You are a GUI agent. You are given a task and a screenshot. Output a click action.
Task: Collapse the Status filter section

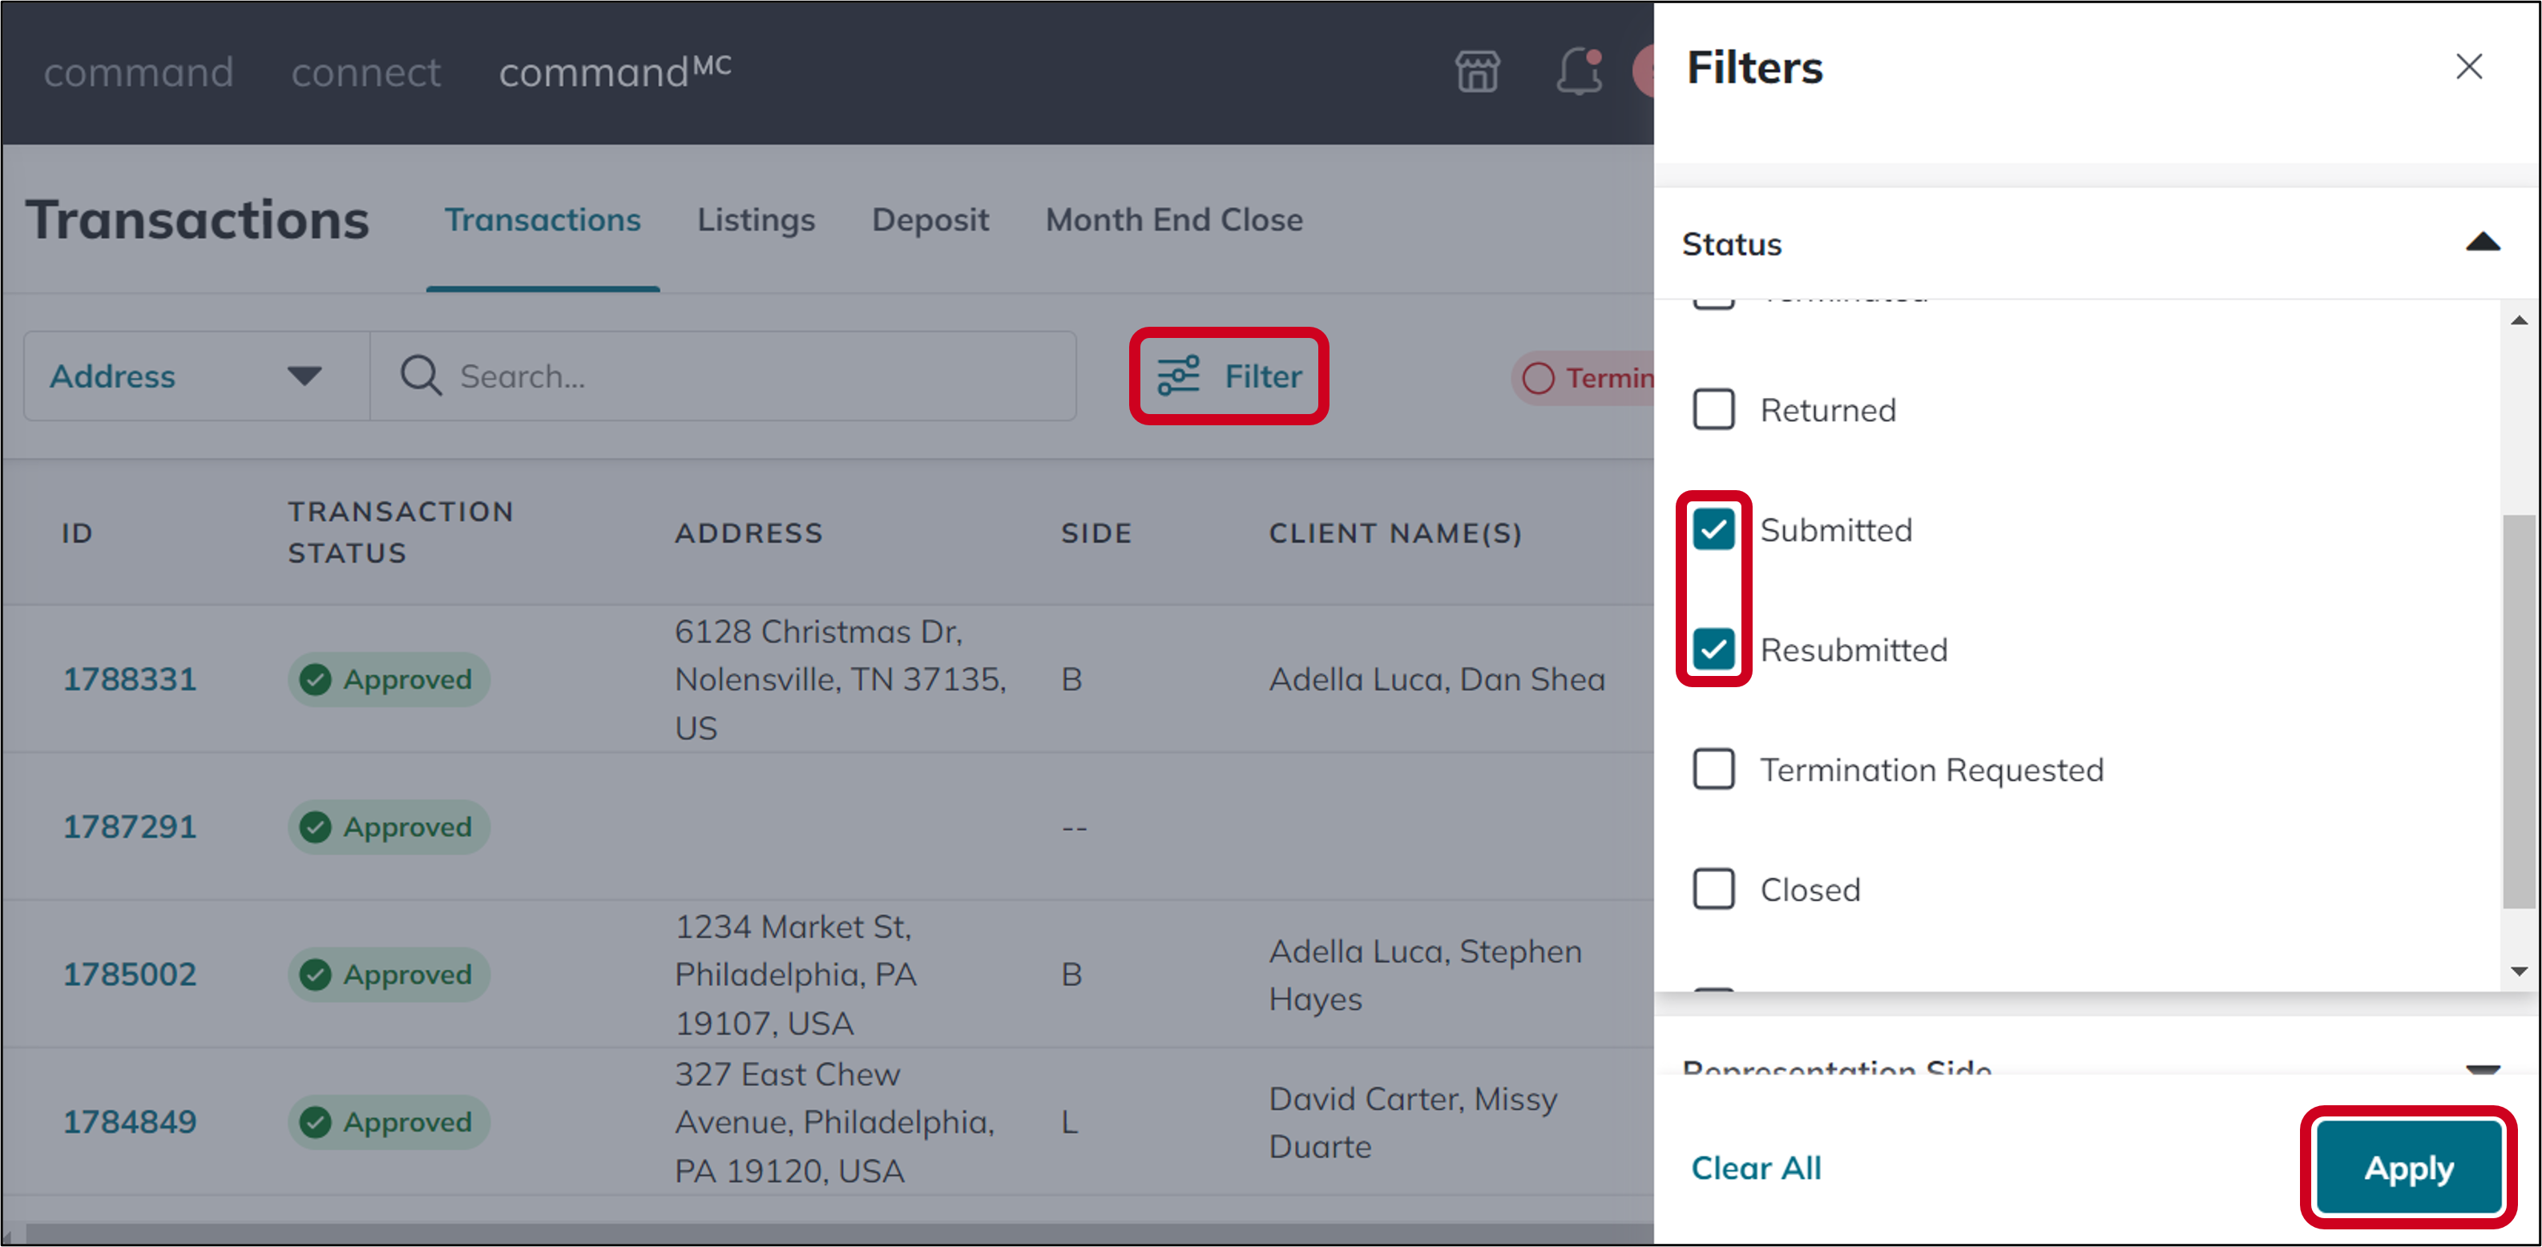point(2482,243)
